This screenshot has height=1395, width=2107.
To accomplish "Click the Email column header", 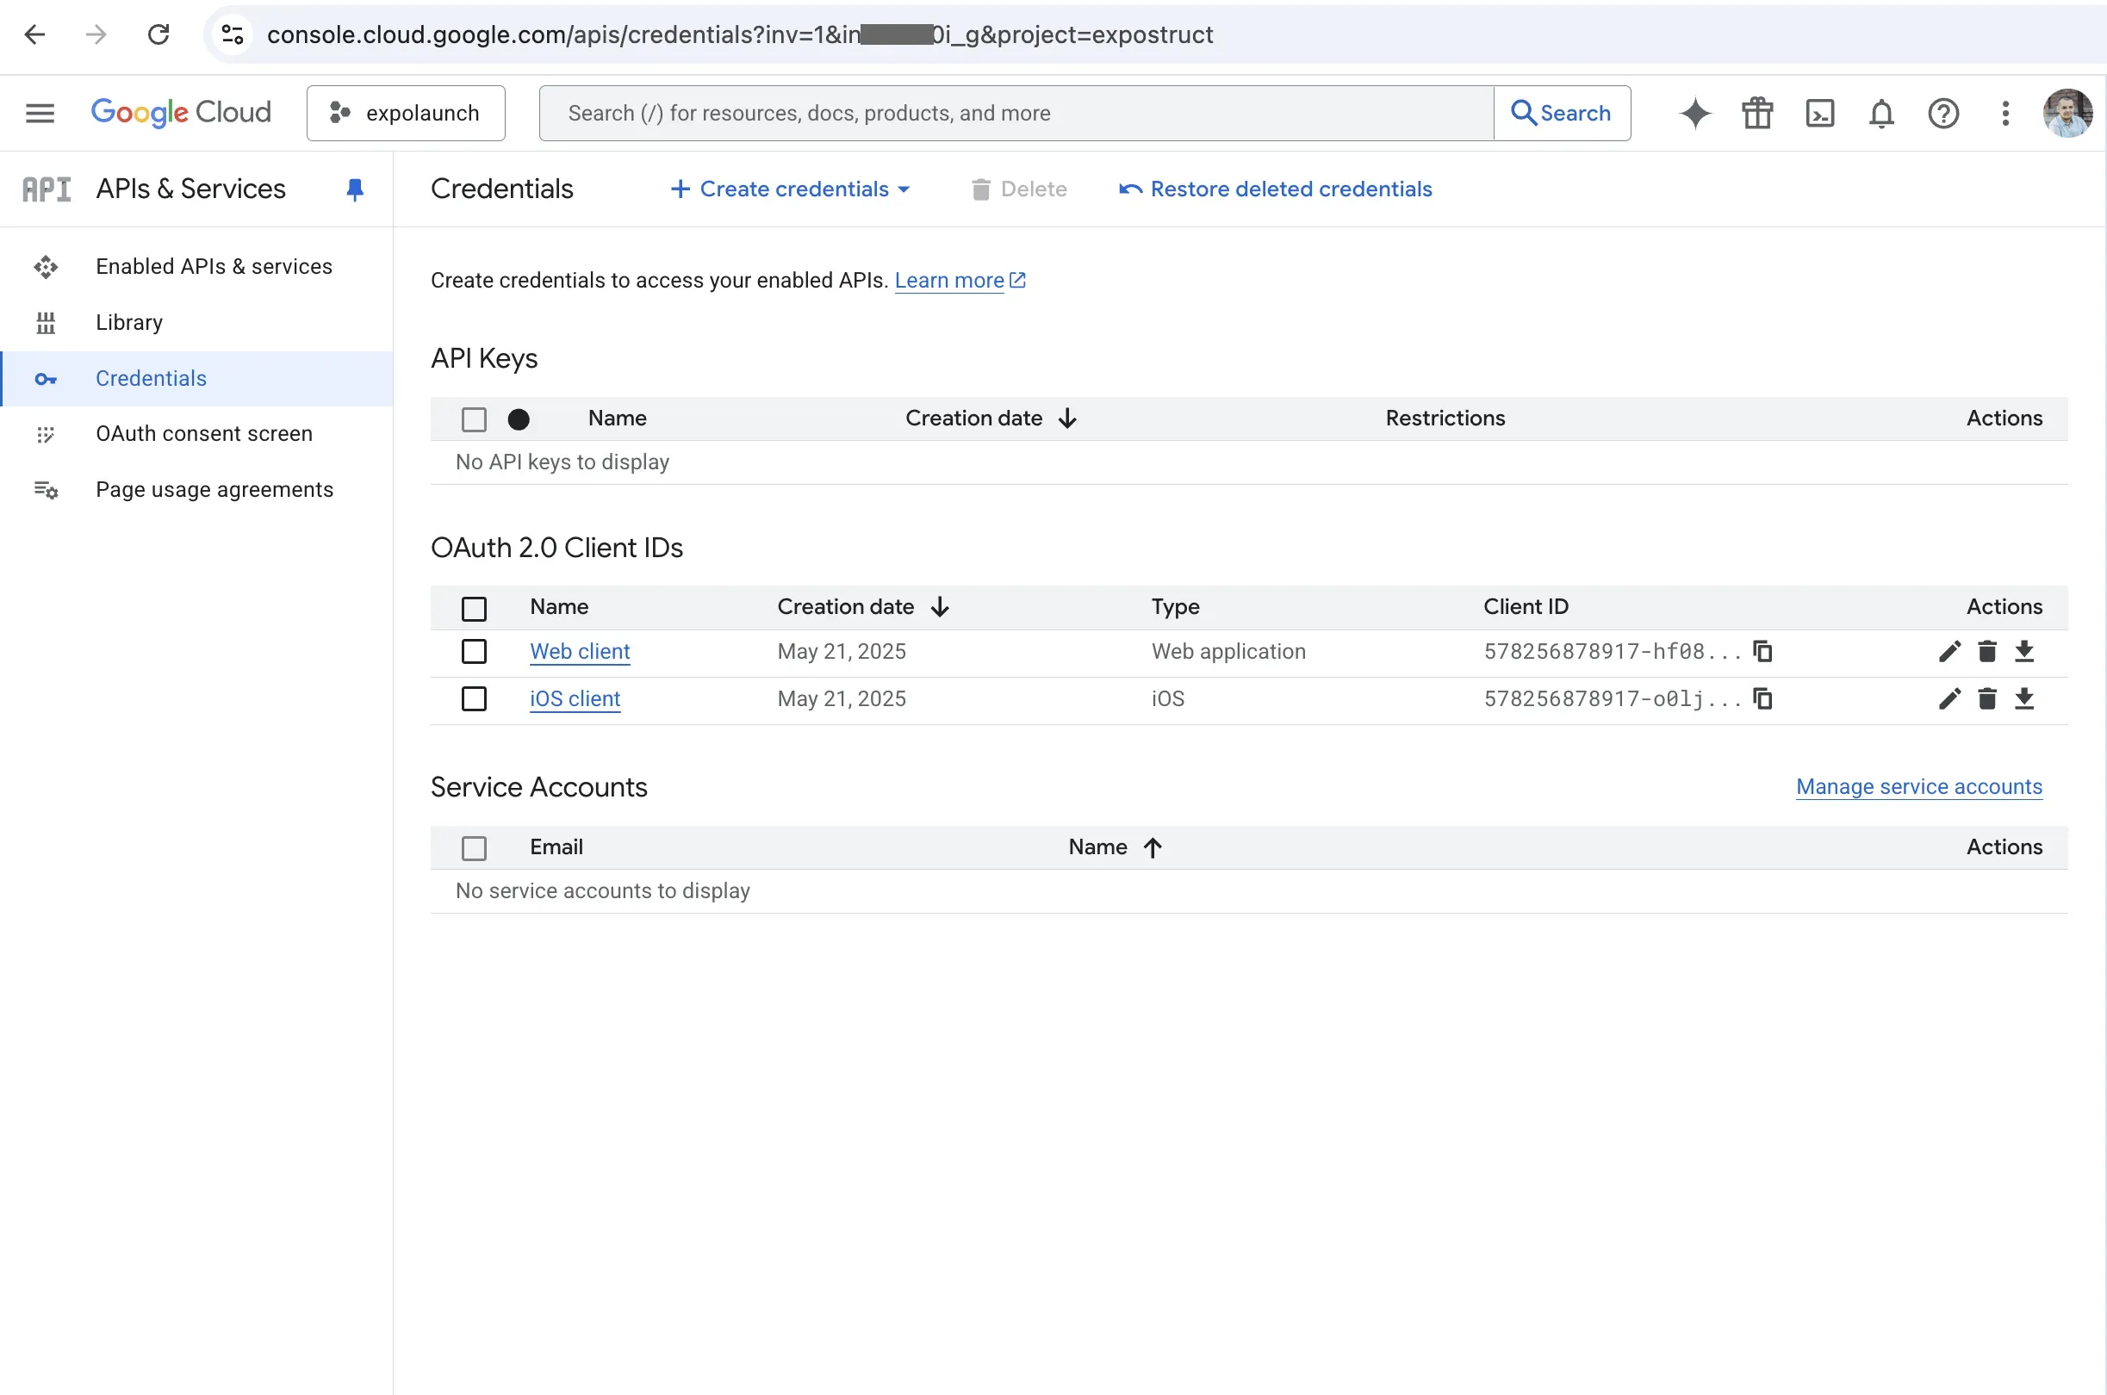I will (x=556, y=847).
